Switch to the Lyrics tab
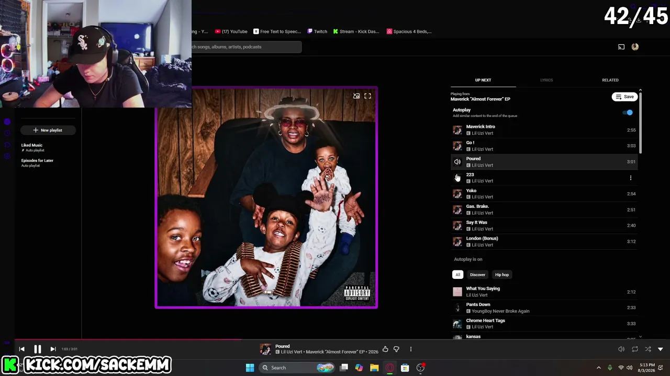 pyautogui.click(x=546, y=80)
